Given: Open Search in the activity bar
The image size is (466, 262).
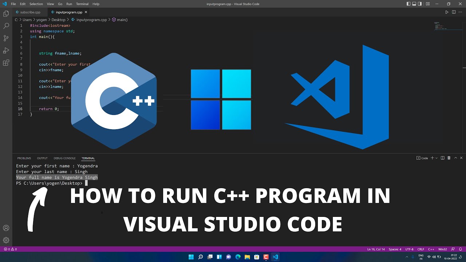Looking at the screenshot, I should [5, 26].
